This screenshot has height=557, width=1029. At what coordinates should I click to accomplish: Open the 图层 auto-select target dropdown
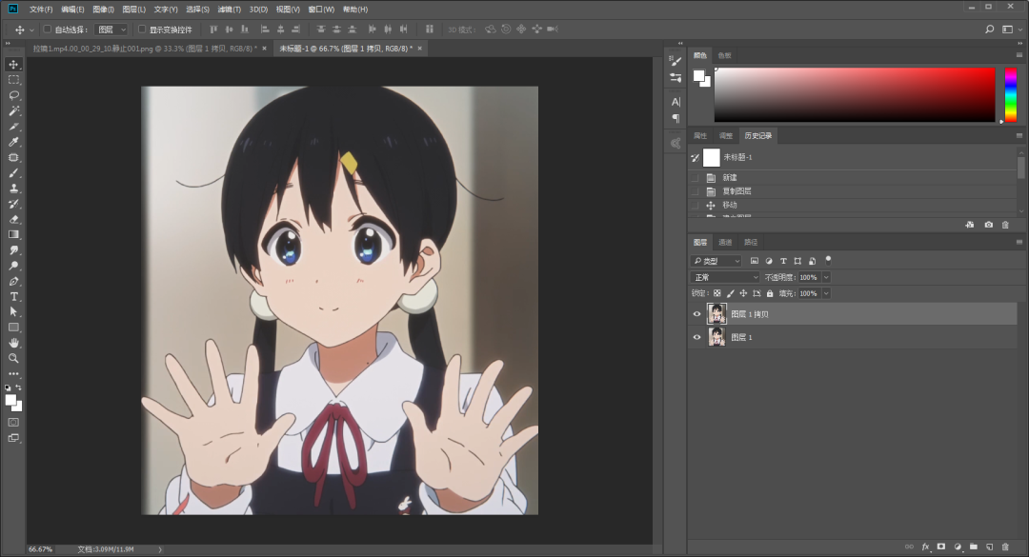111,30
